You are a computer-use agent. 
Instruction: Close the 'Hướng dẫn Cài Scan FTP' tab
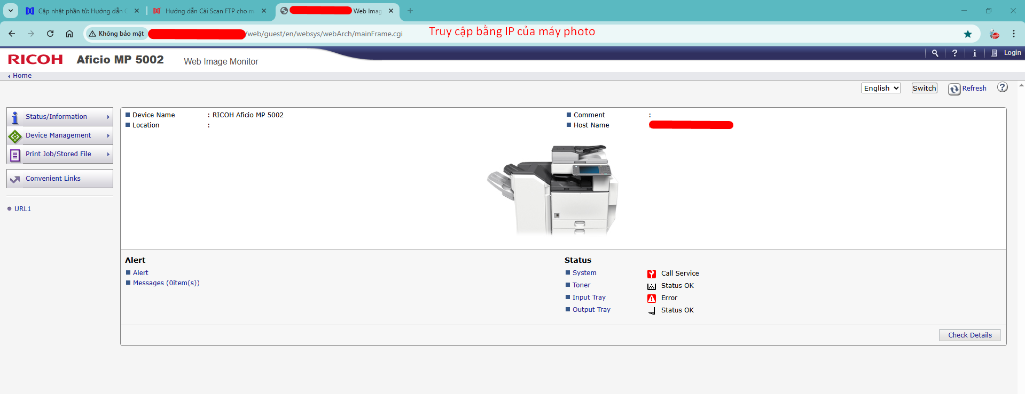[264, 11]
